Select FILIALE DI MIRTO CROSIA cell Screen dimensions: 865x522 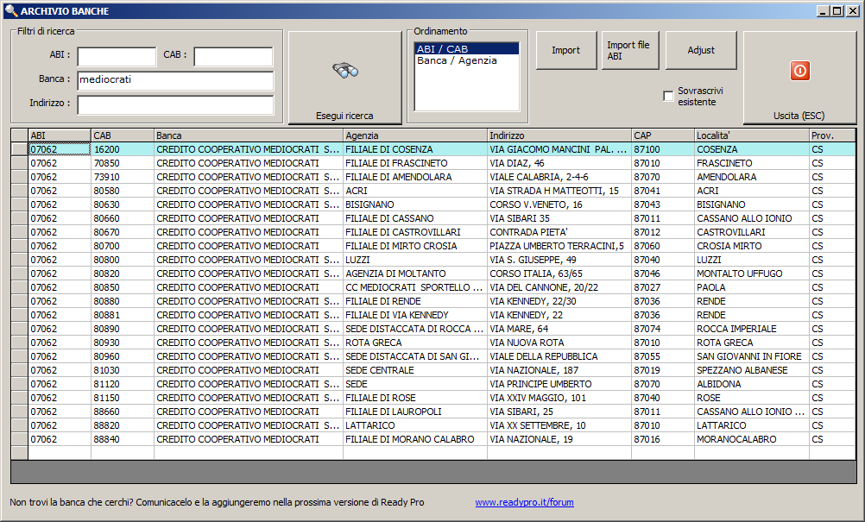(x=415, y=246)
